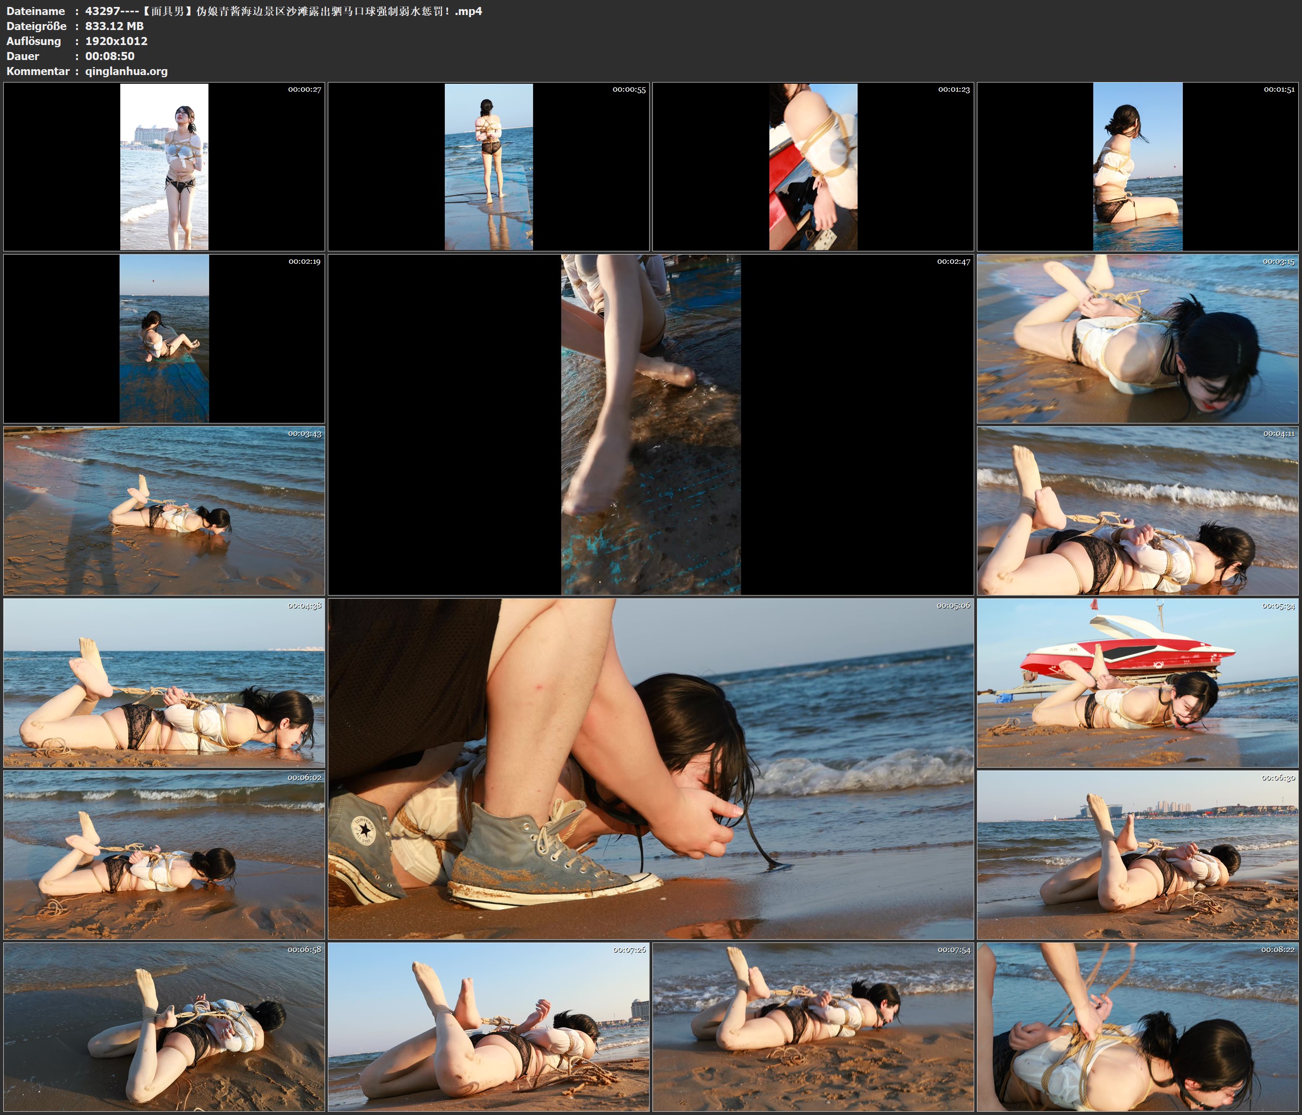This screenshot has width=1302, height=1115.
Task: Select the frame timestamped 00:02:19
Action: (x=164, y=338)
